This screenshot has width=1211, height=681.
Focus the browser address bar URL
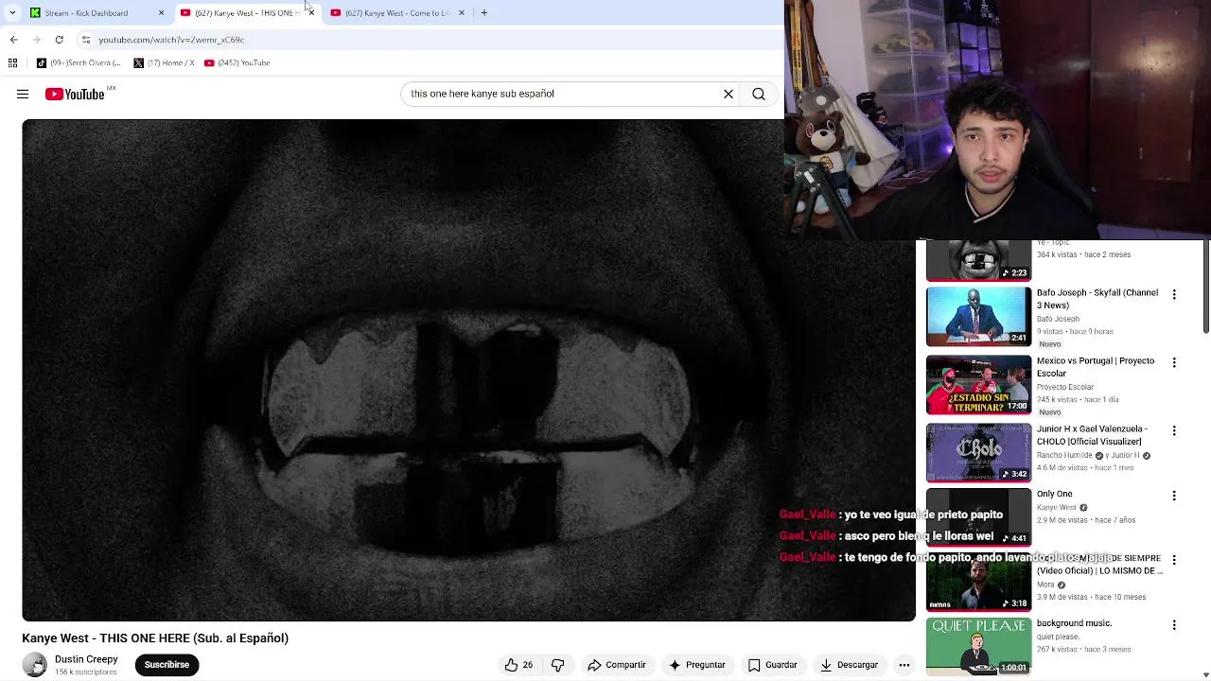click(x=171, y=40)
